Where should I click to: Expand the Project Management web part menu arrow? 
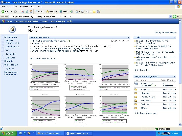pyautogui.click(x=174, y=77)
